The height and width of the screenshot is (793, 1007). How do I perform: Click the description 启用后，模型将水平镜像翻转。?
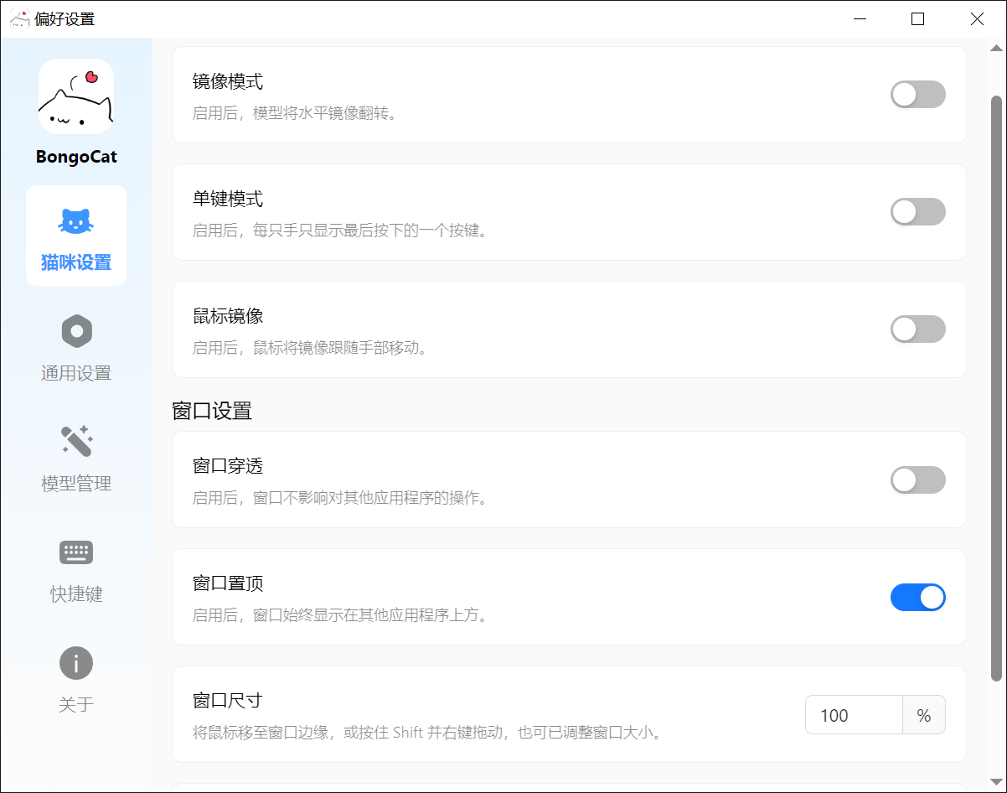coord(295,113)
